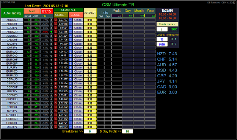Click the orange Reset button
Image resolution: width=237 pixels, height=140 pixels.
click(x=32, y=11)
